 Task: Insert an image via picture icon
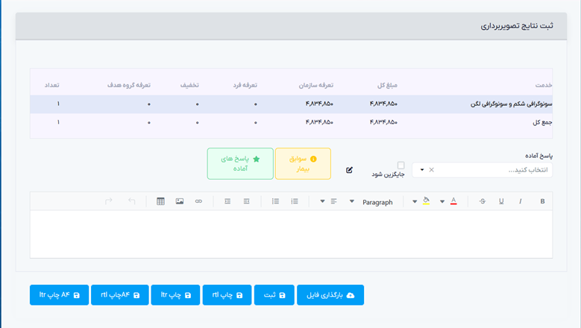tap(180, 201)
